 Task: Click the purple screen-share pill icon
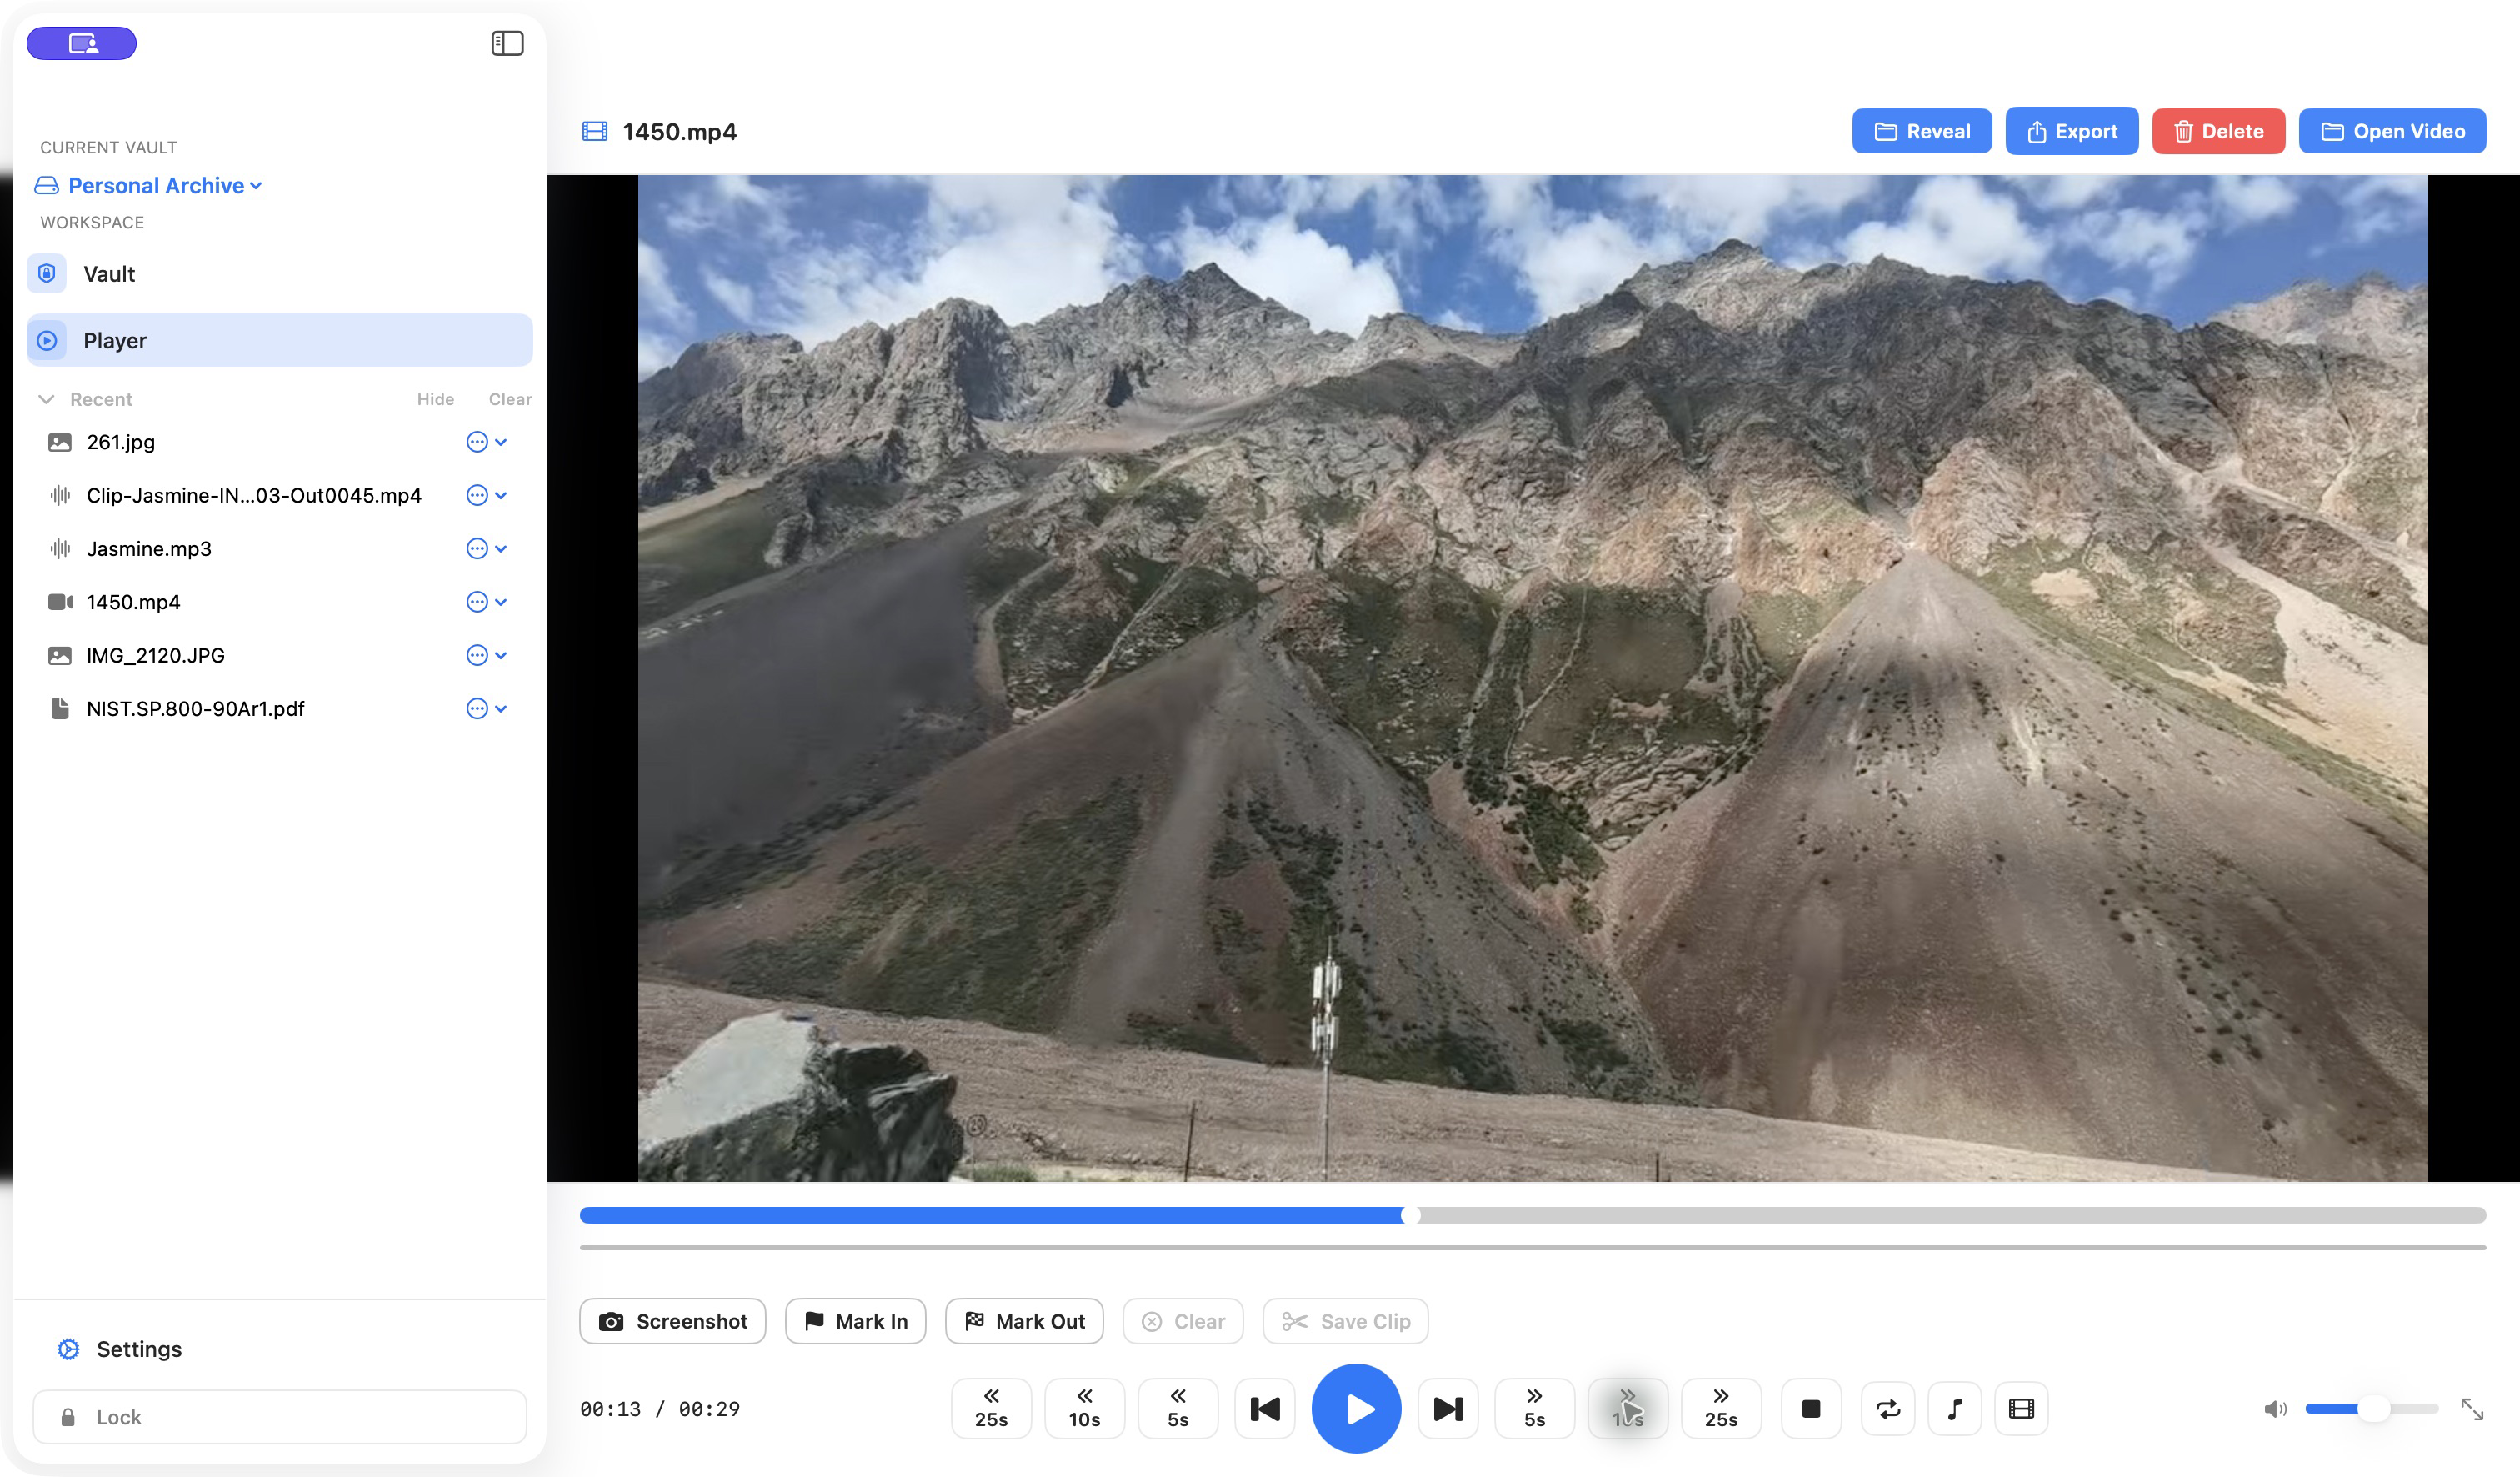pyautogui.click(x=82, y=43)
